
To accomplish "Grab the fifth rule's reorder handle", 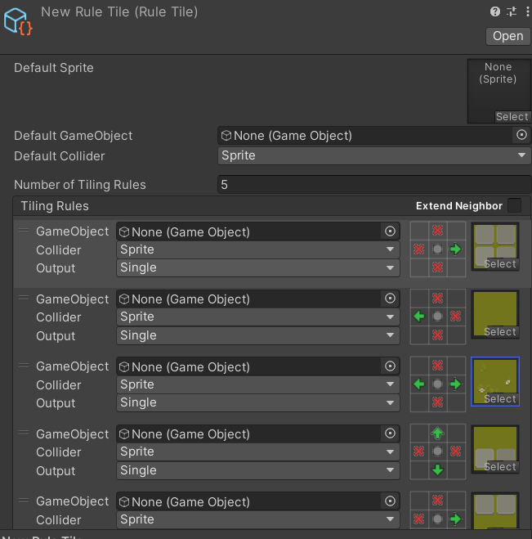I will tap(24, 501).
